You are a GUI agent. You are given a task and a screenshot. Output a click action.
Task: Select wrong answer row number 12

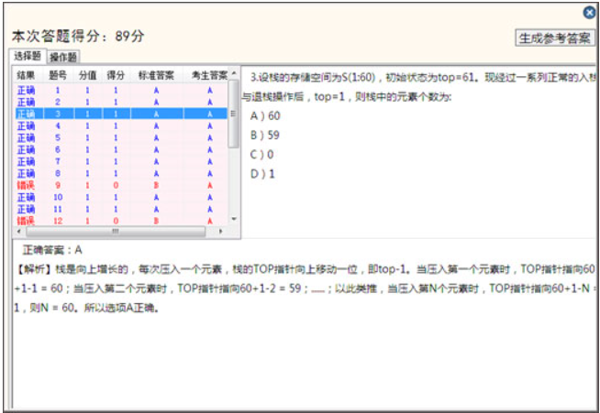(121, 221)
